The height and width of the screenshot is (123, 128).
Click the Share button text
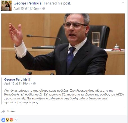tap(11, 111)
